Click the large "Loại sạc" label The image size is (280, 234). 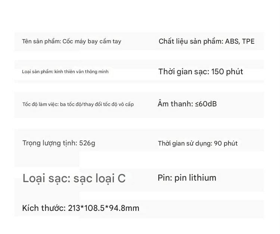pos(46,178)
